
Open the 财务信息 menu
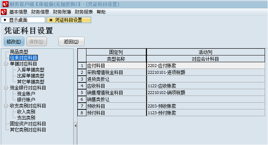40,12
